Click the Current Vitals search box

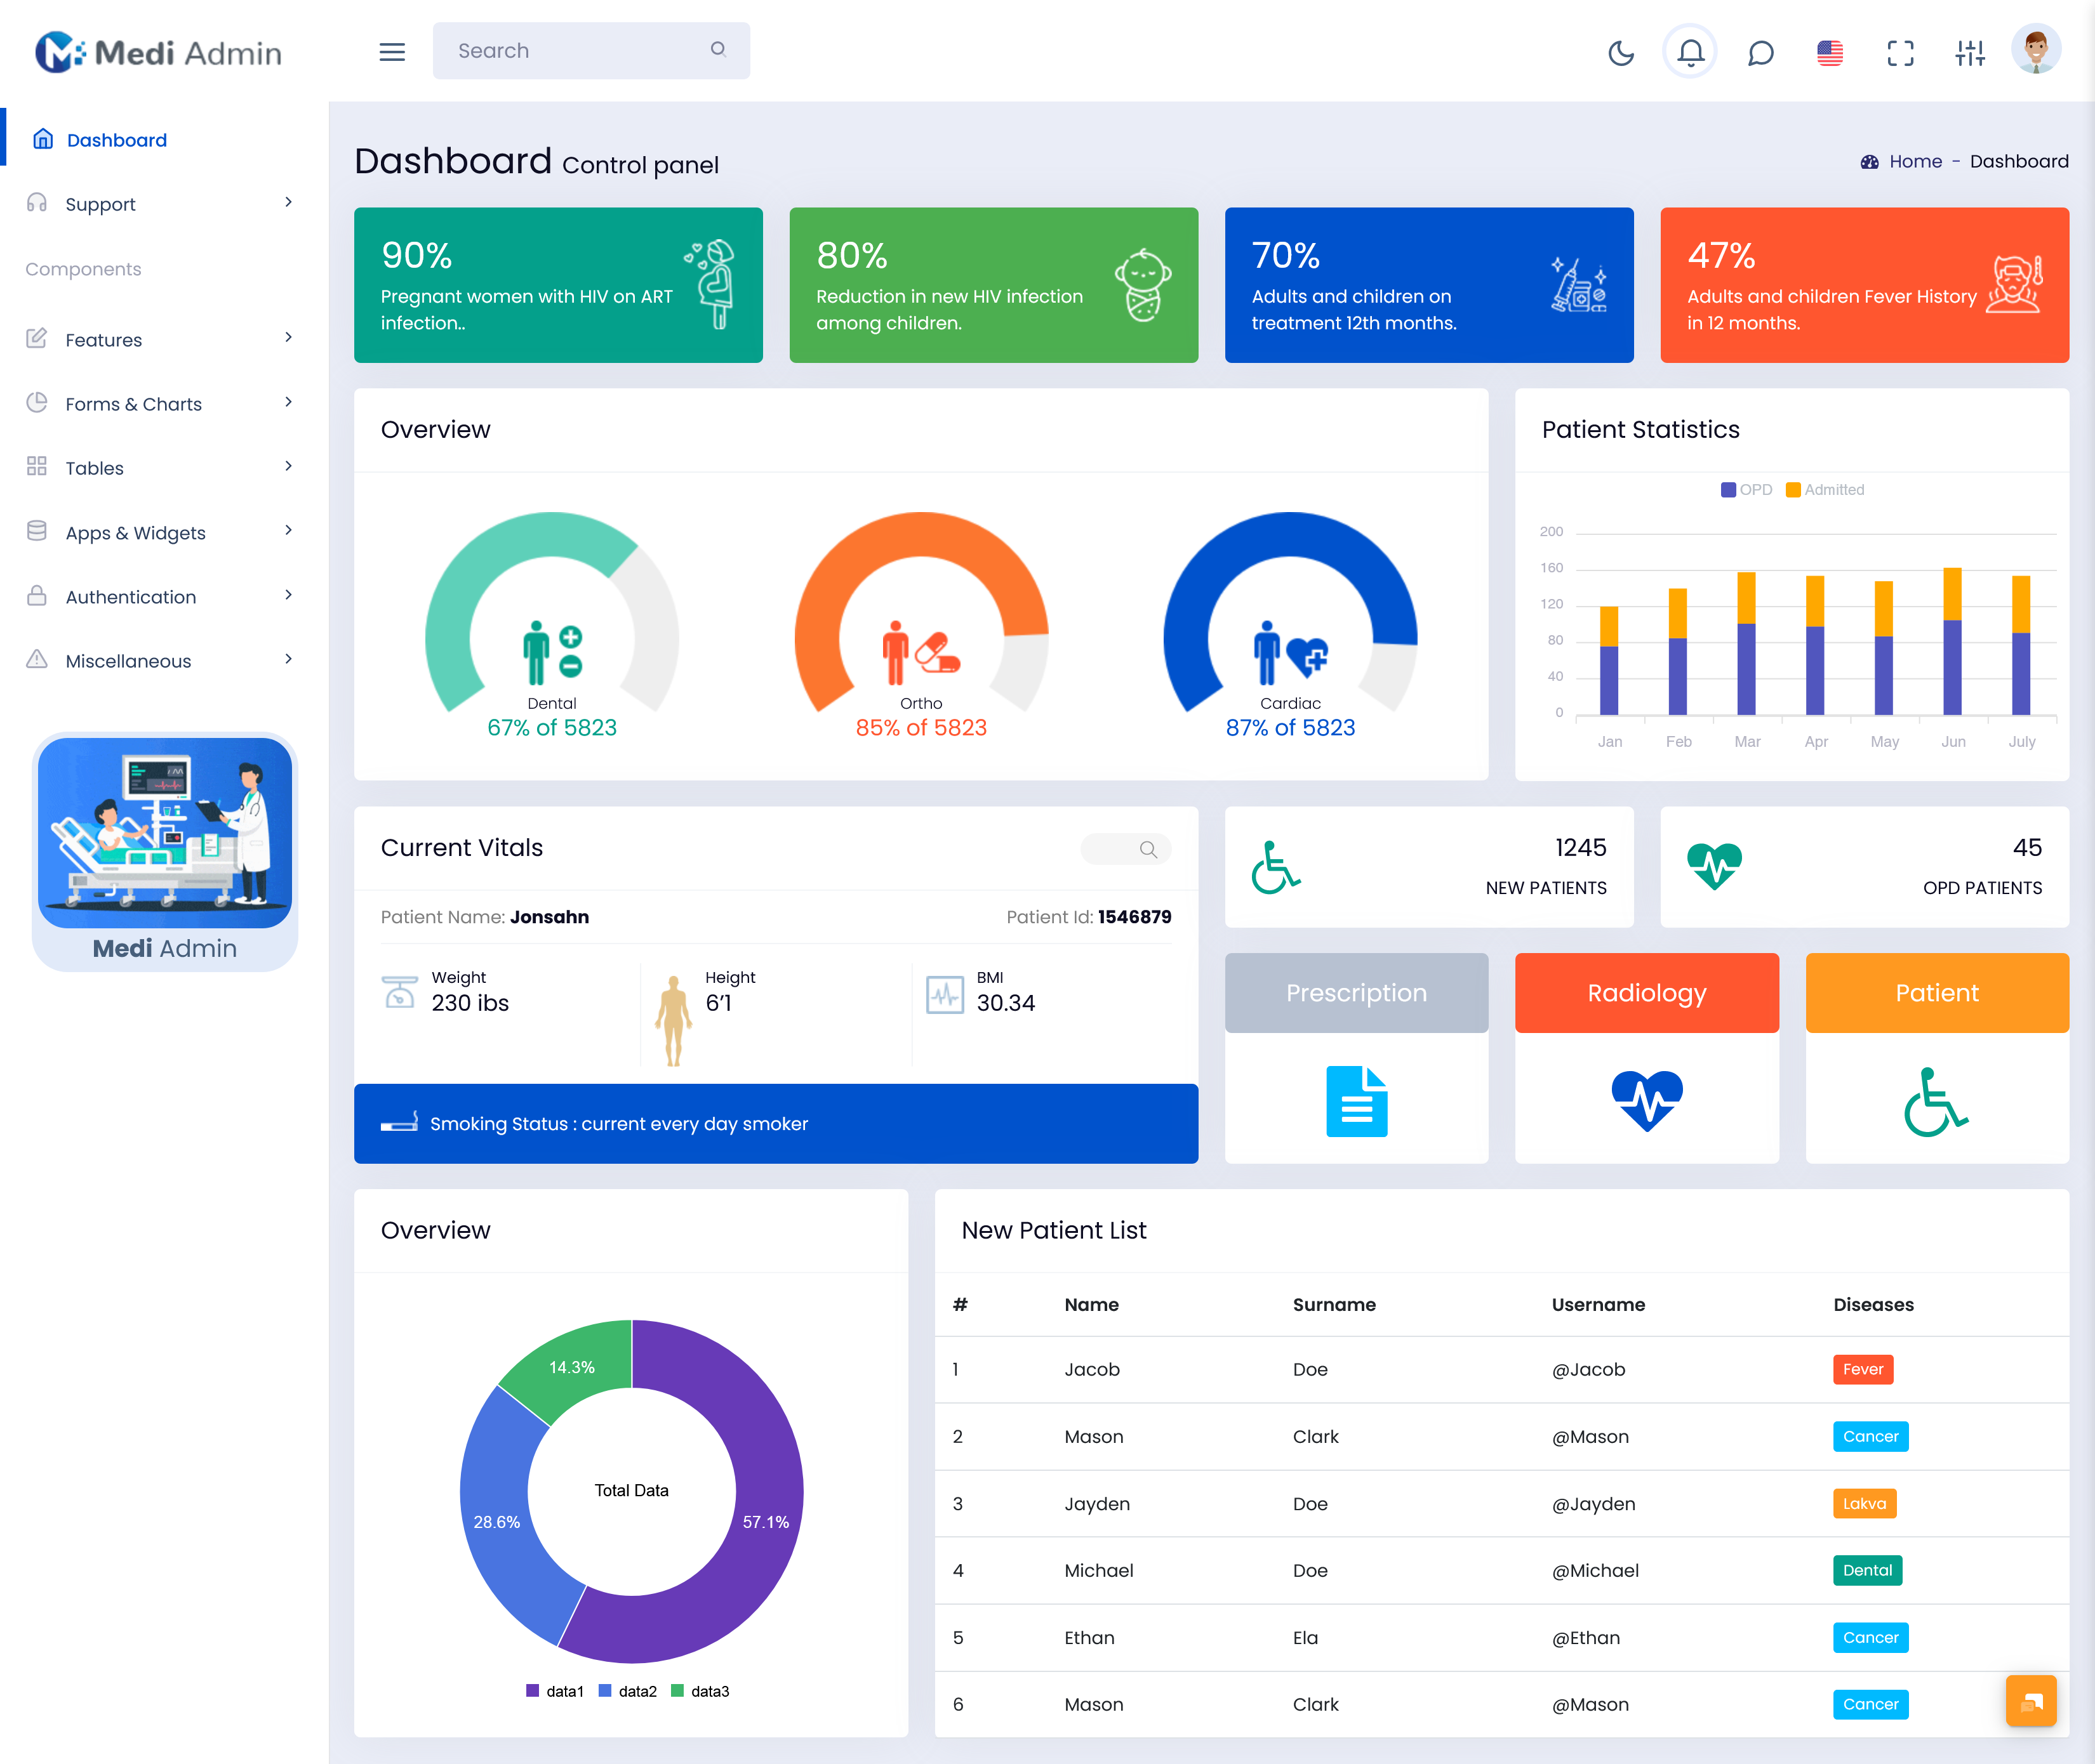tap(1126, 849)
